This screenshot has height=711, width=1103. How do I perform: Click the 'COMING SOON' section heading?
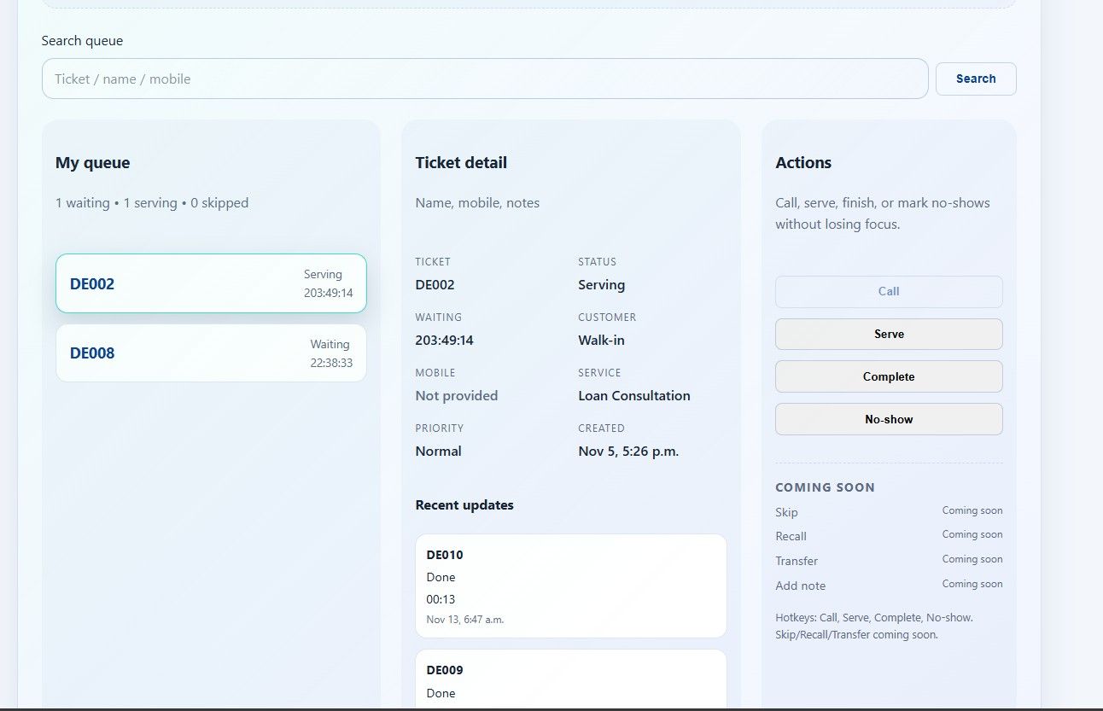coord(825,487)
